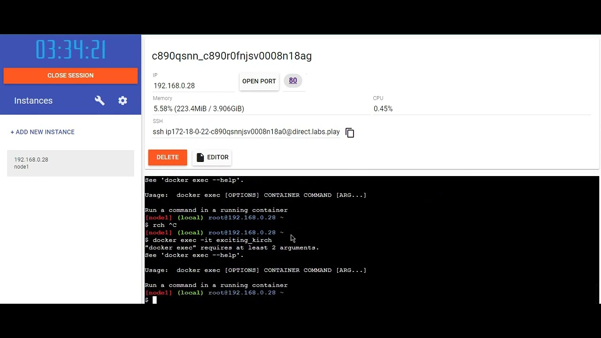Screen dimensions: 601x338
Task: Click the Instances heading in the sidebar
Action: pos(33,100)
